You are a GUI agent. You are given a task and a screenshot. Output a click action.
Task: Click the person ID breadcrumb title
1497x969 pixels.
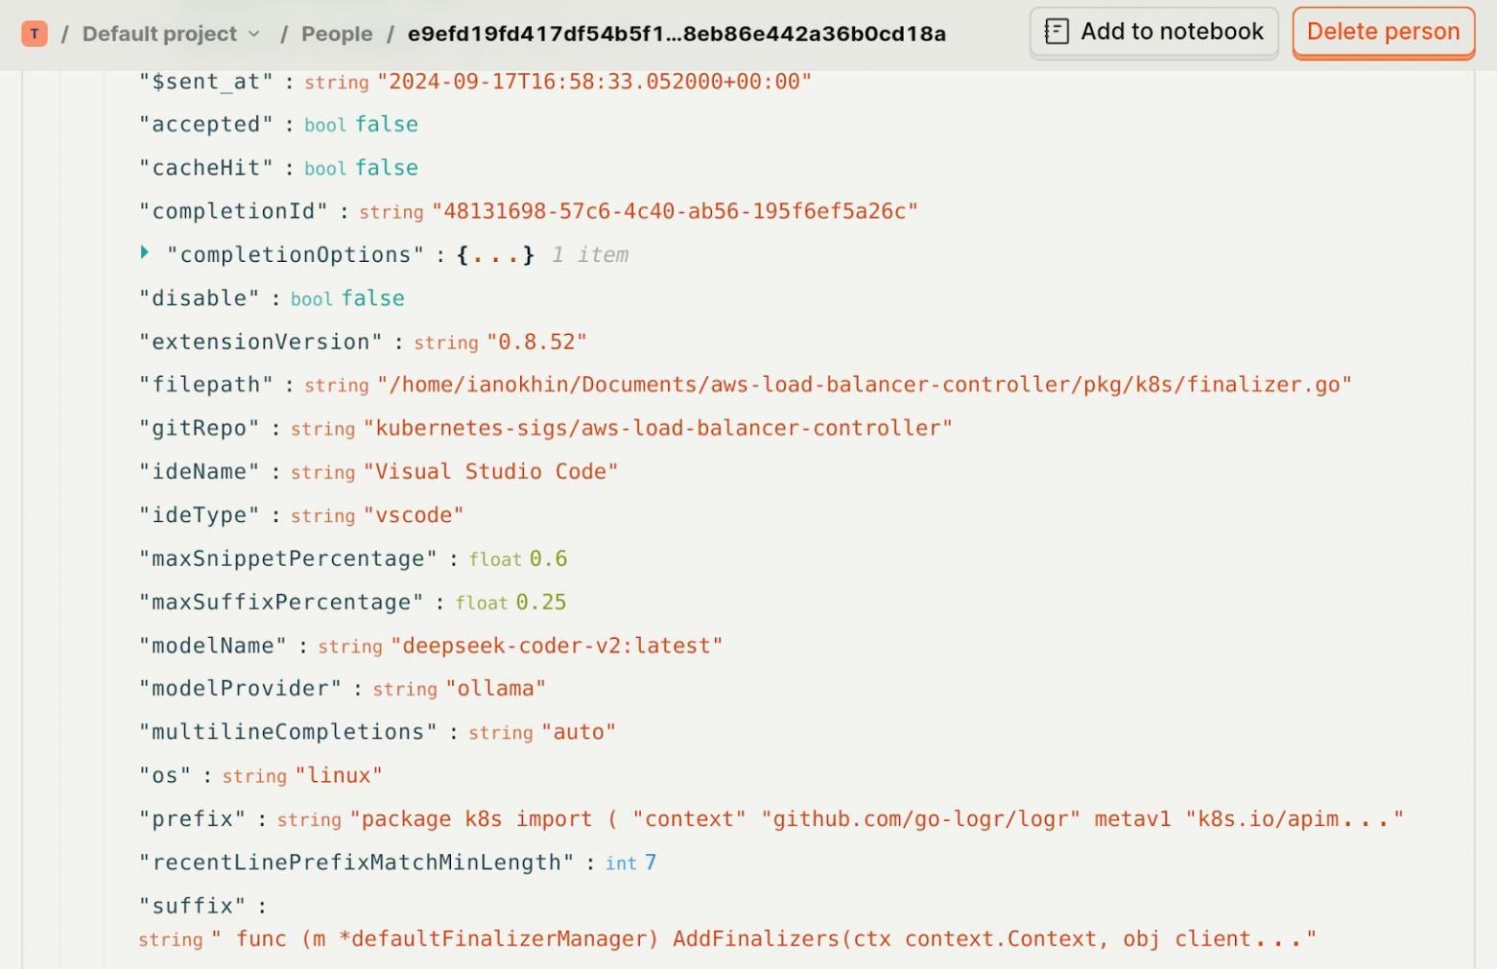677,35
